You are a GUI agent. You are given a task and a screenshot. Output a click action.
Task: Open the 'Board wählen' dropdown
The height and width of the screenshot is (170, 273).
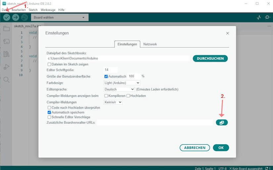click(x=60, y=17)
